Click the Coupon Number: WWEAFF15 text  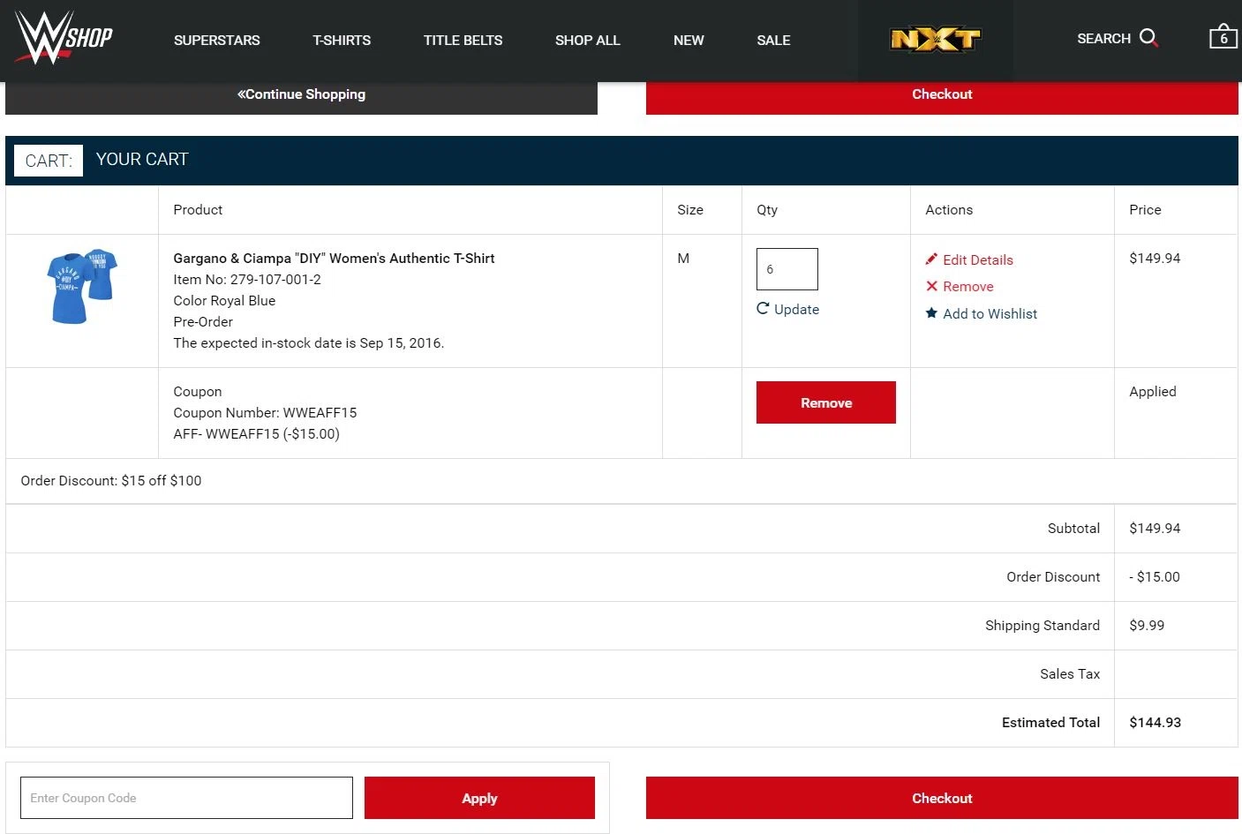point(265,412)
